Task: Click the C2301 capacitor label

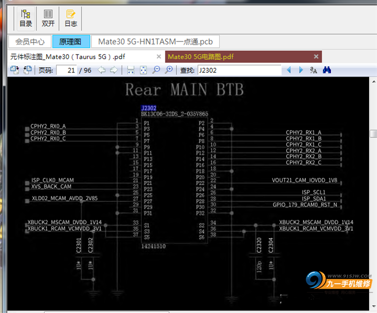Action: [79, 245]
